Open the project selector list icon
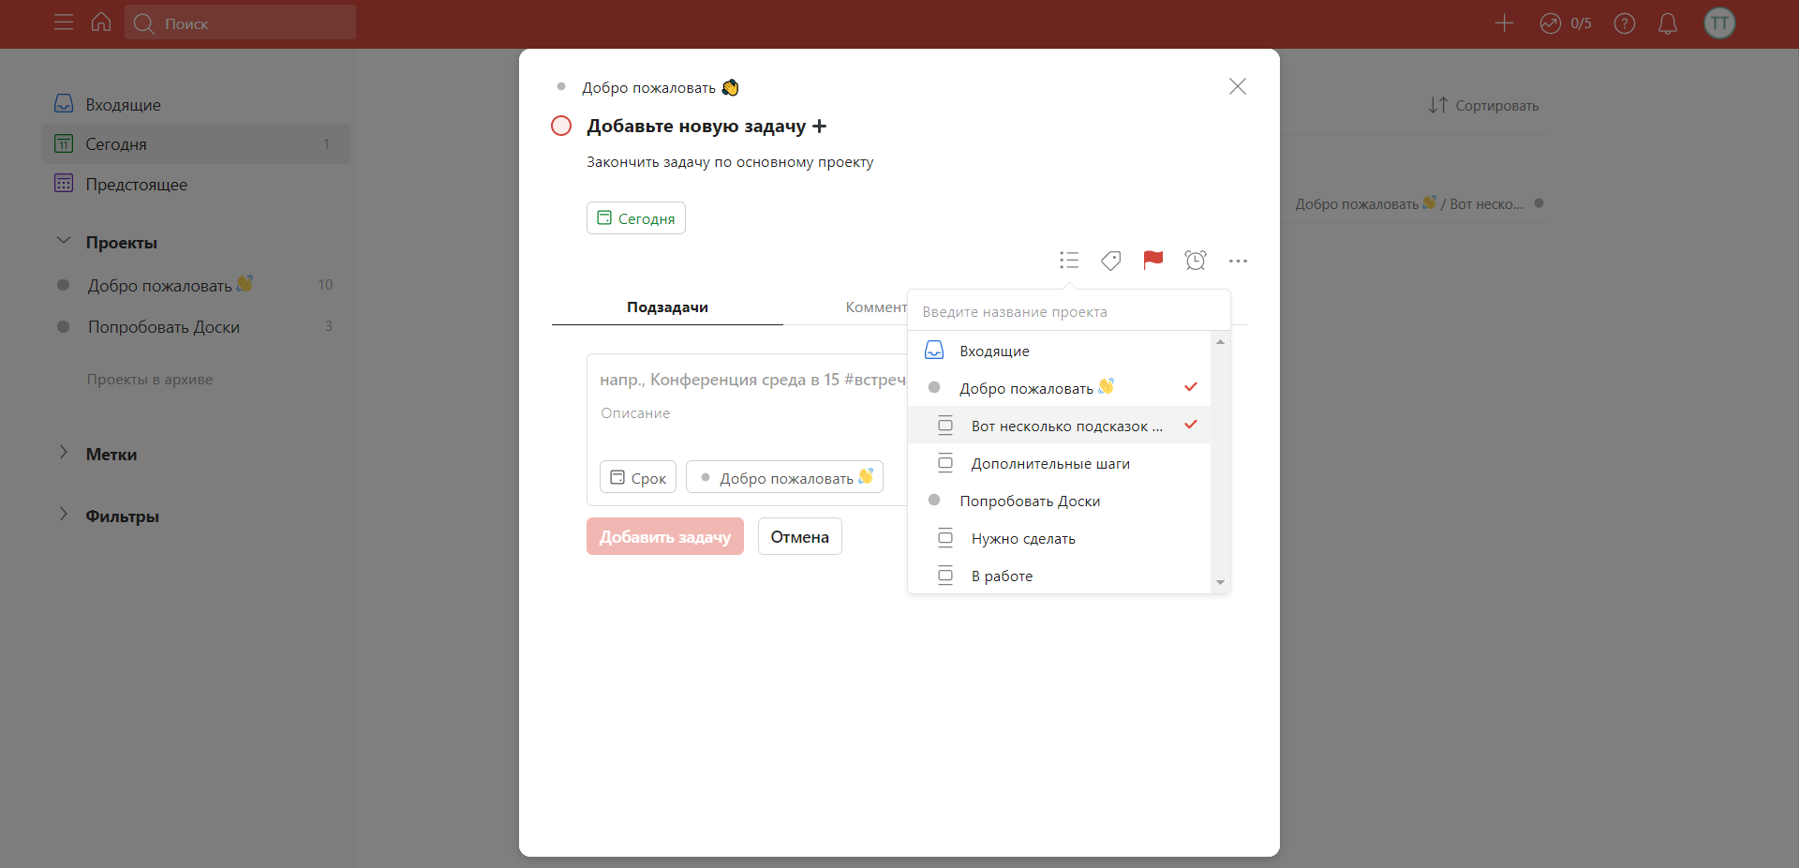 tap(1069, 260)
